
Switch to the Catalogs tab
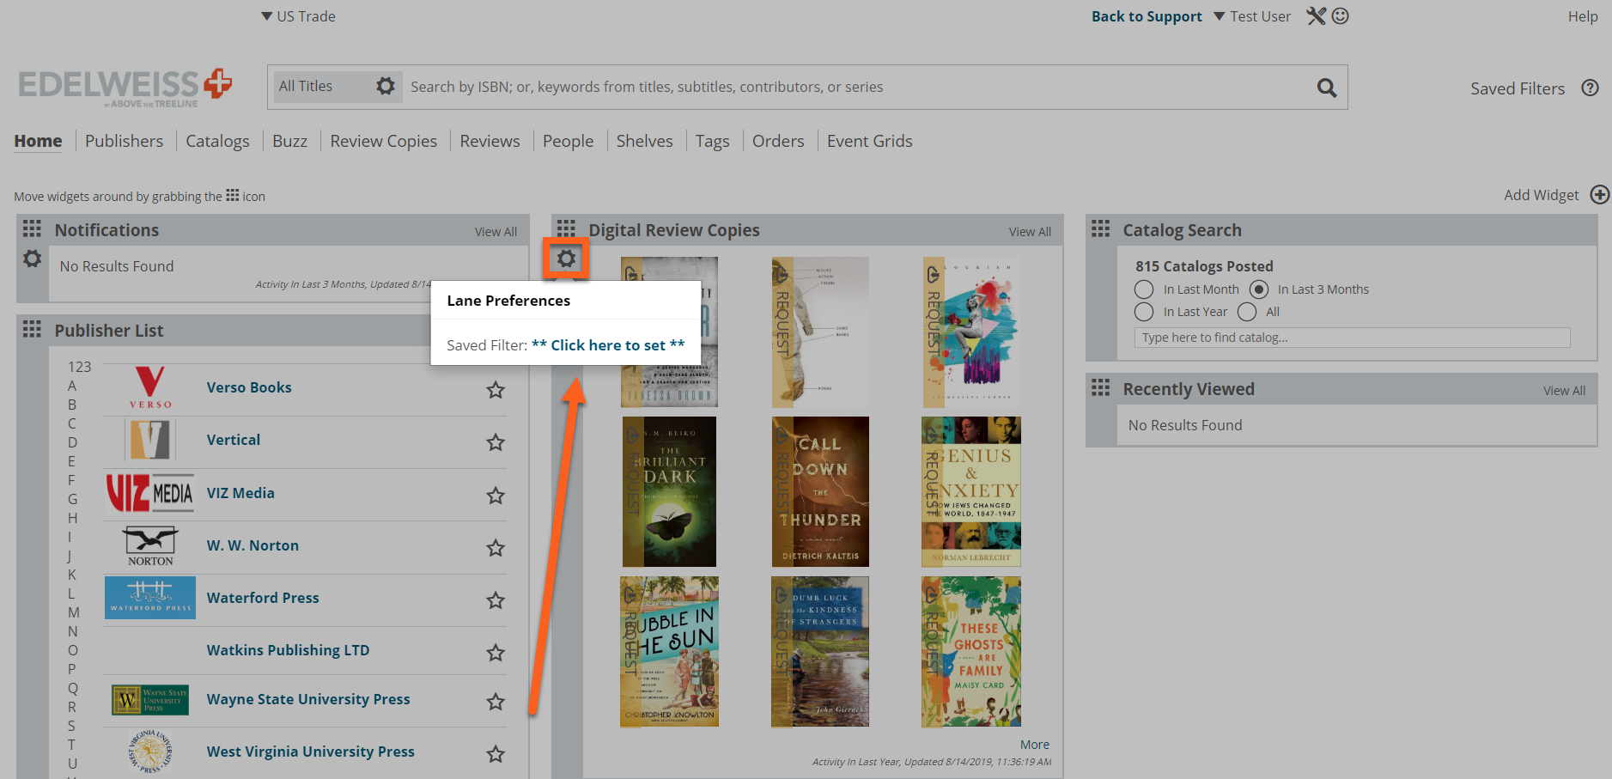pyautogui.click(x=217, y=141)
